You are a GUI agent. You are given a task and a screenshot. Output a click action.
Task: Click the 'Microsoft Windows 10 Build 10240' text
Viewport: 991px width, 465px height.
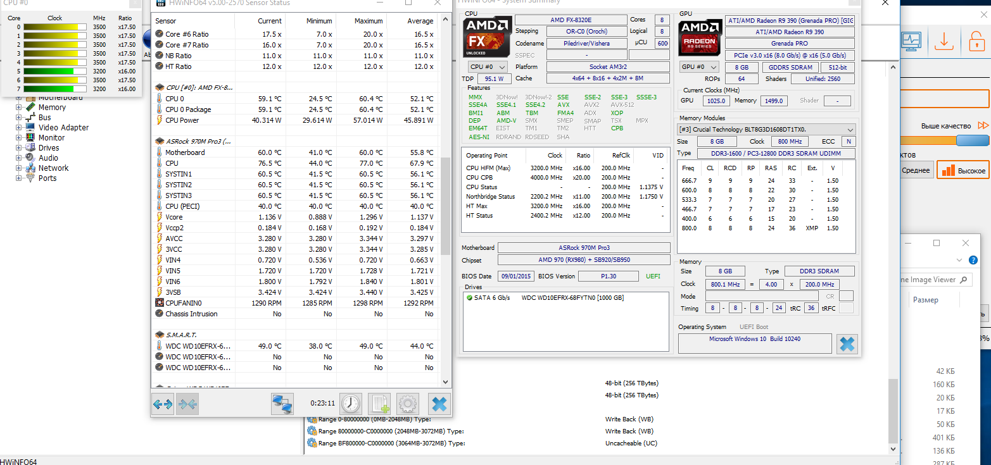(x=755, y=339)
